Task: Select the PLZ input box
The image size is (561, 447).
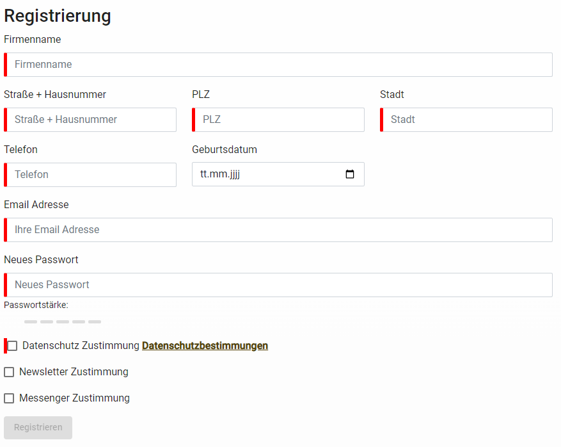Action: tap(279, 120)
